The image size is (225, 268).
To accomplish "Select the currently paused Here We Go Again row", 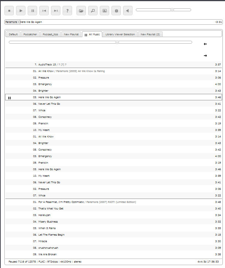I will [114, 97].
